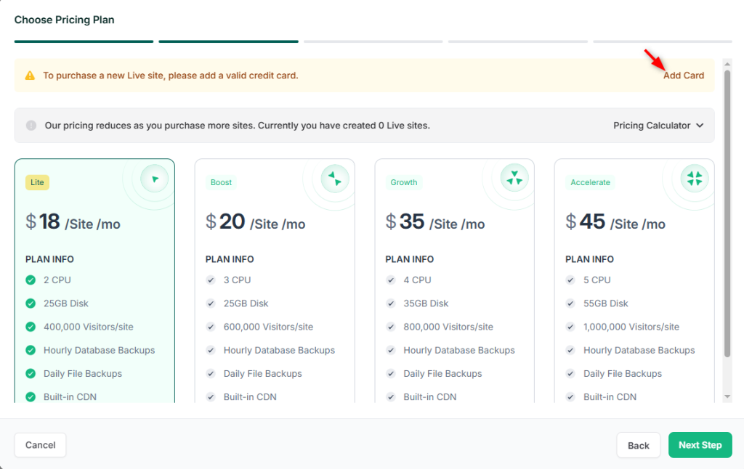Click check icon beside Growth Built-in CDN
Viewport: 744px width, 469px height.
[x=390, y=397]
